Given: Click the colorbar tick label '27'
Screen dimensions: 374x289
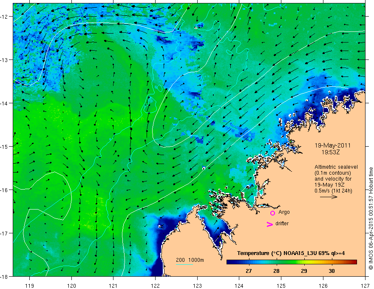Looking at the screenshot, I should (x=249, y=271).
